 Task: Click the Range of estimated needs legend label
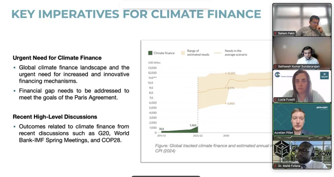click(198, 53)
